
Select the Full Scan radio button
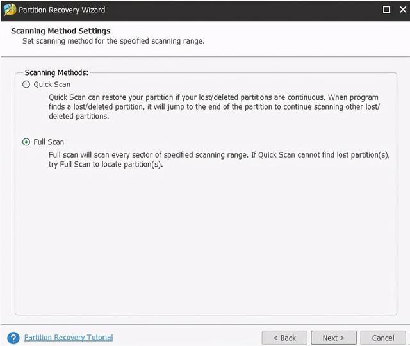click(26, 142)
